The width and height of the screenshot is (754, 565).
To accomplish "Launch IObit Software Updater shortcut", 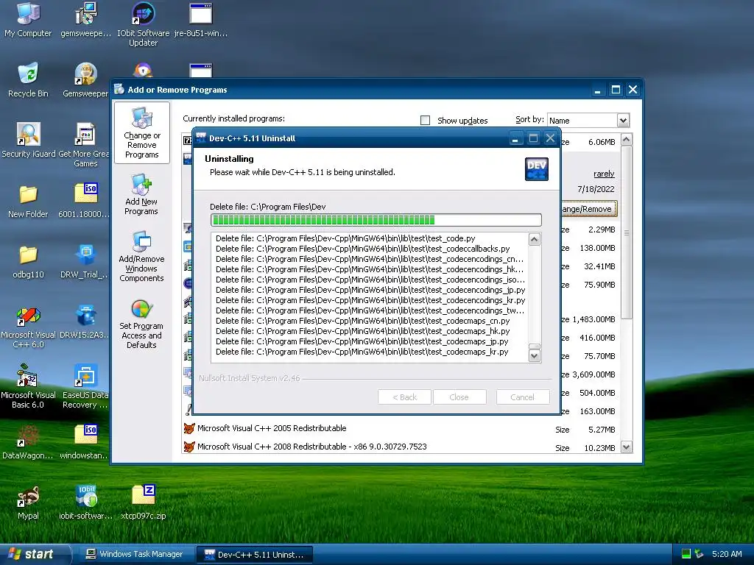I will point(144,24).
